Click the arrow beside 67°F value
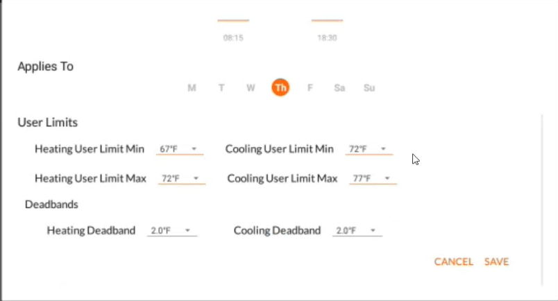The image size is (558, 301). tap(194, 148)
